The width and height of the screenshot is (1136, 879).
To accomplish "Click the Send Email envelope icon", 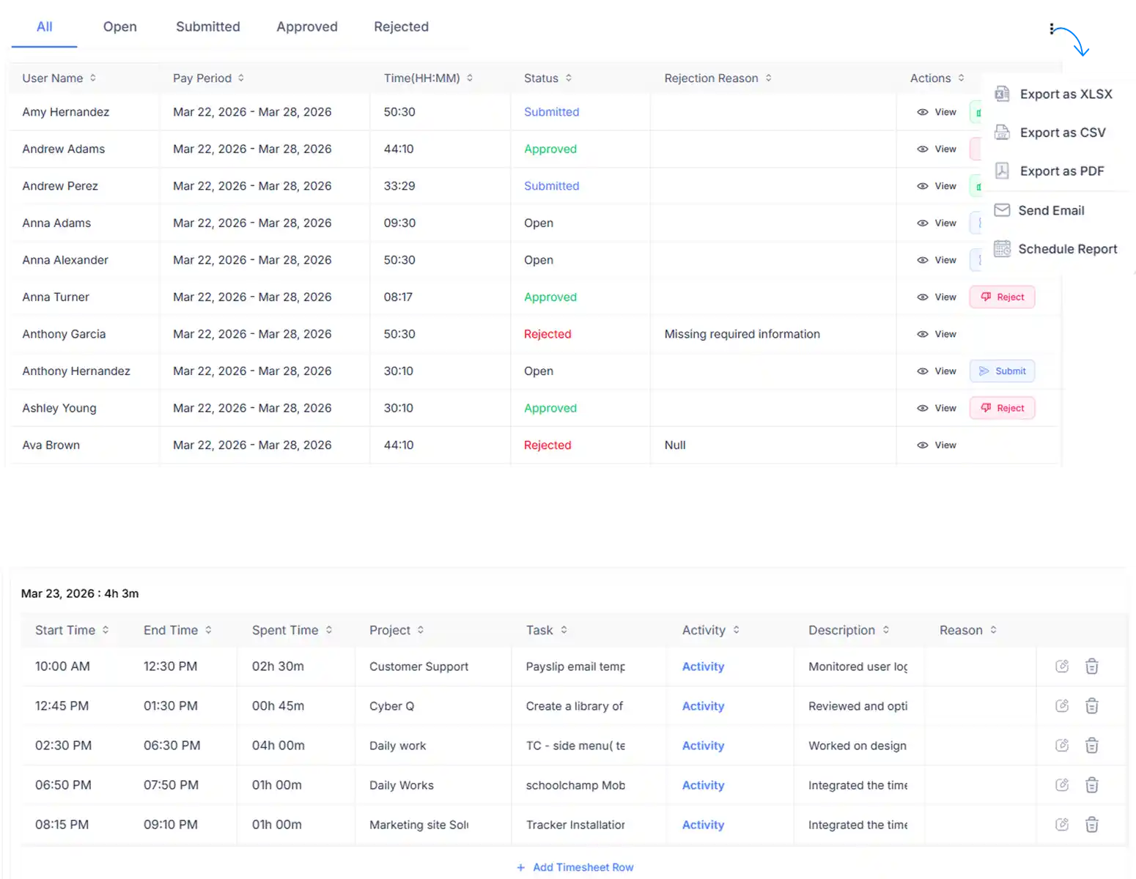I will [x=1002, y=210].
